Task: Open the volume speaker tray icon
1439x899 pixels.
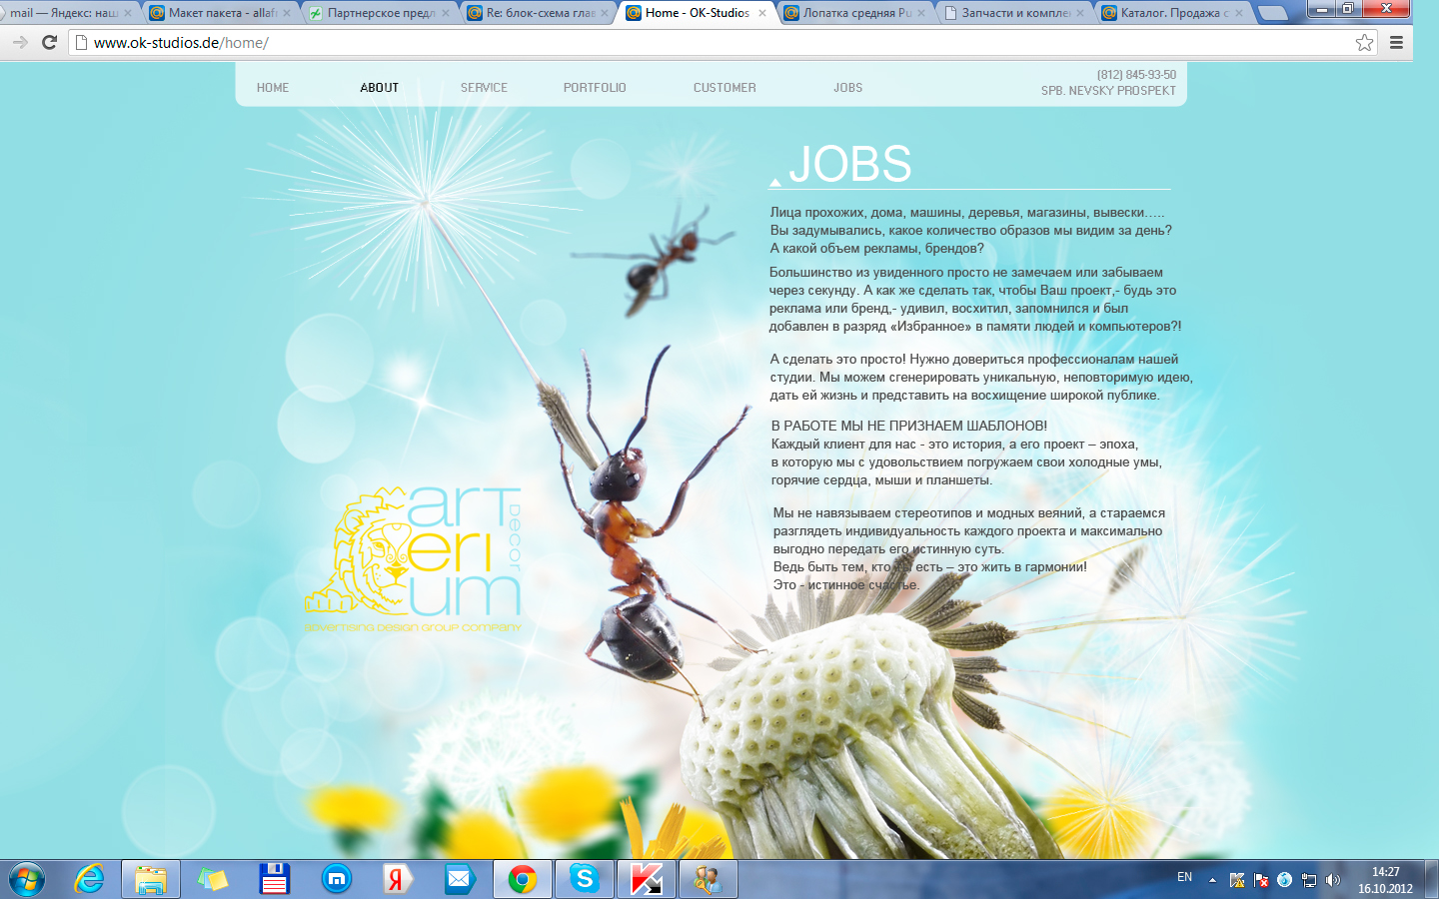Action: [1333, 880]
